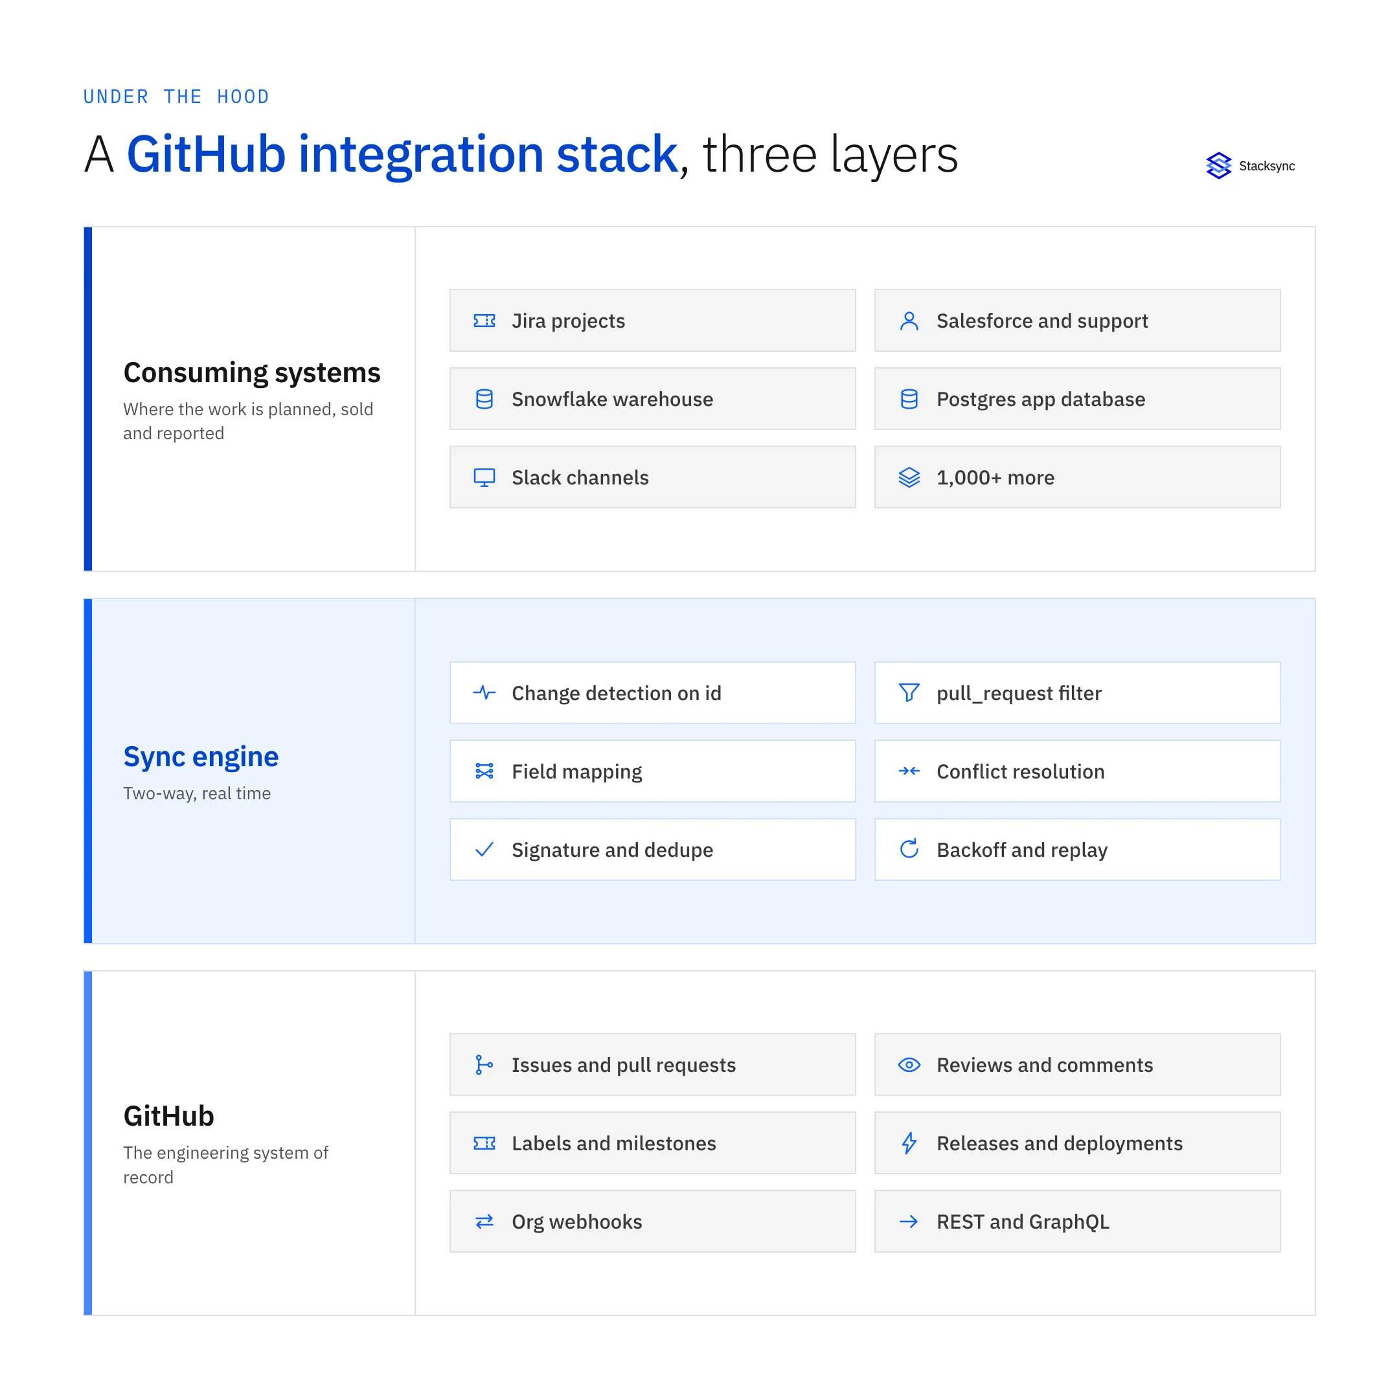
Task: Select the Postgres app database text
Action: point(1041,399)
